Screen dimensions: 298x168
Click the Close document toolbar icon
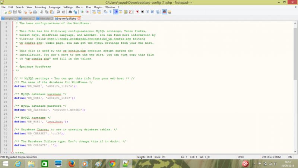[25, 12]
